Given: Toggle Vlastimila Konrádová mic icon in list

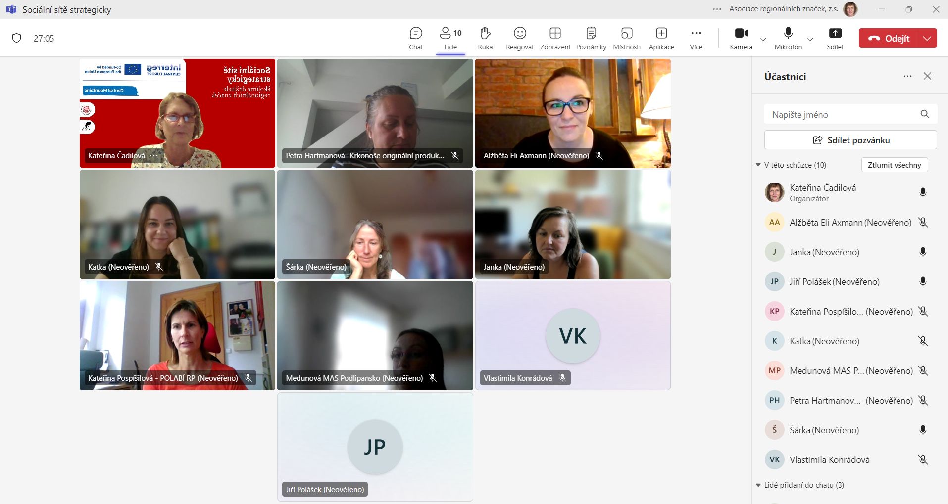Looking at the screenshot, I should click(923, 459).
